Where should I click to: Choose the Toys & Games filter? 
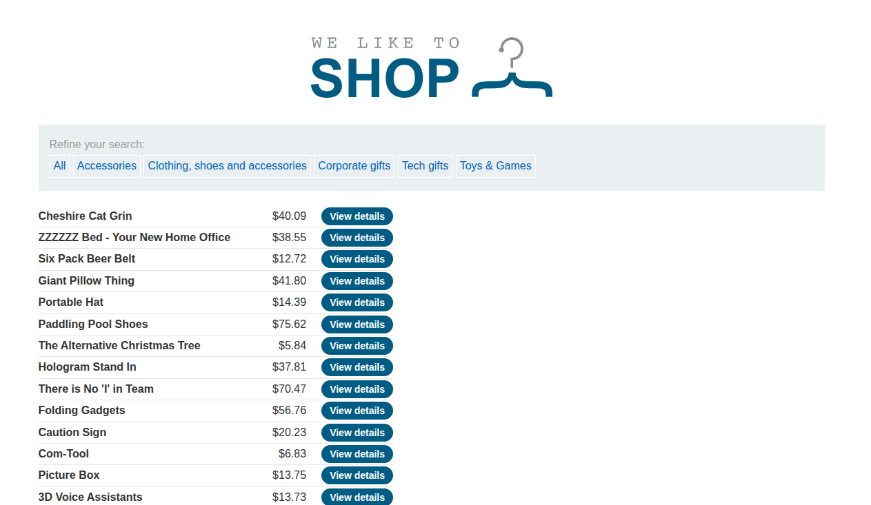coord(496,166)
